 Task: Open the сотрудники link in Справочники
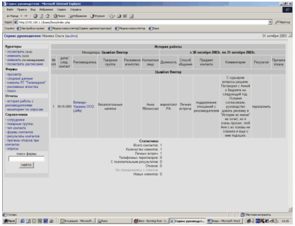coord(16,120)
